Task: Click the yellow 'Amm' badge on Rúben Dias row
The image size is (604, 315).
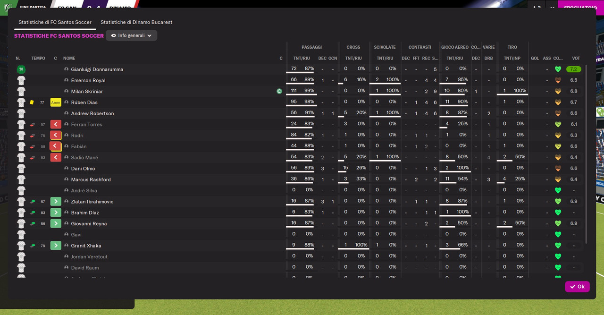Action: click(x=56, y=102)
